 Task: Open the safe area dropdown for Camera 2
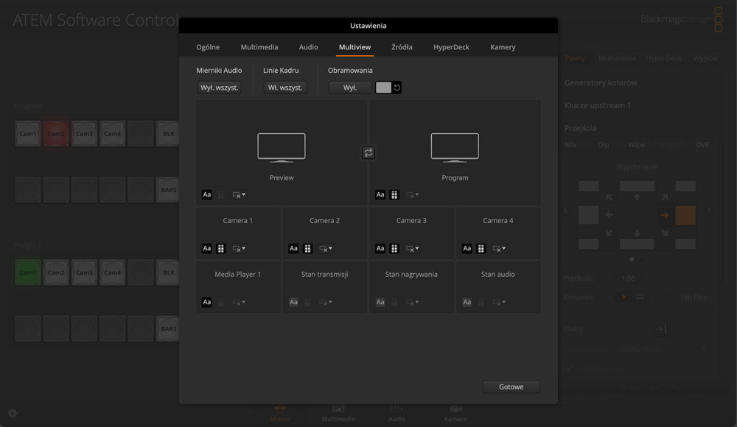tap(326, 249)
